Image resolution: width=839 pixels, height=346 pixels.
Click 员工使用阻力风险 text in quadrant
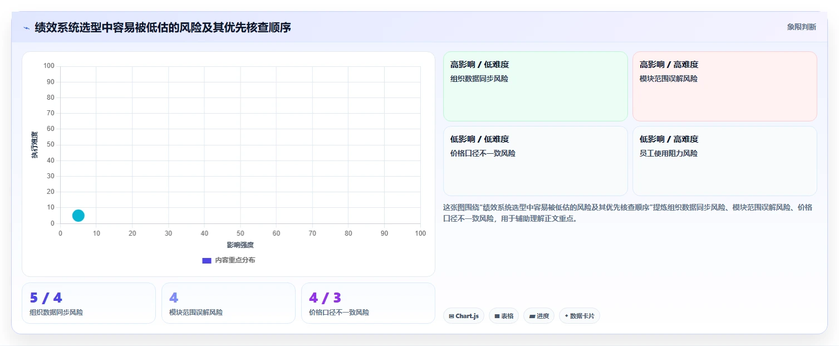click(669, 153)
